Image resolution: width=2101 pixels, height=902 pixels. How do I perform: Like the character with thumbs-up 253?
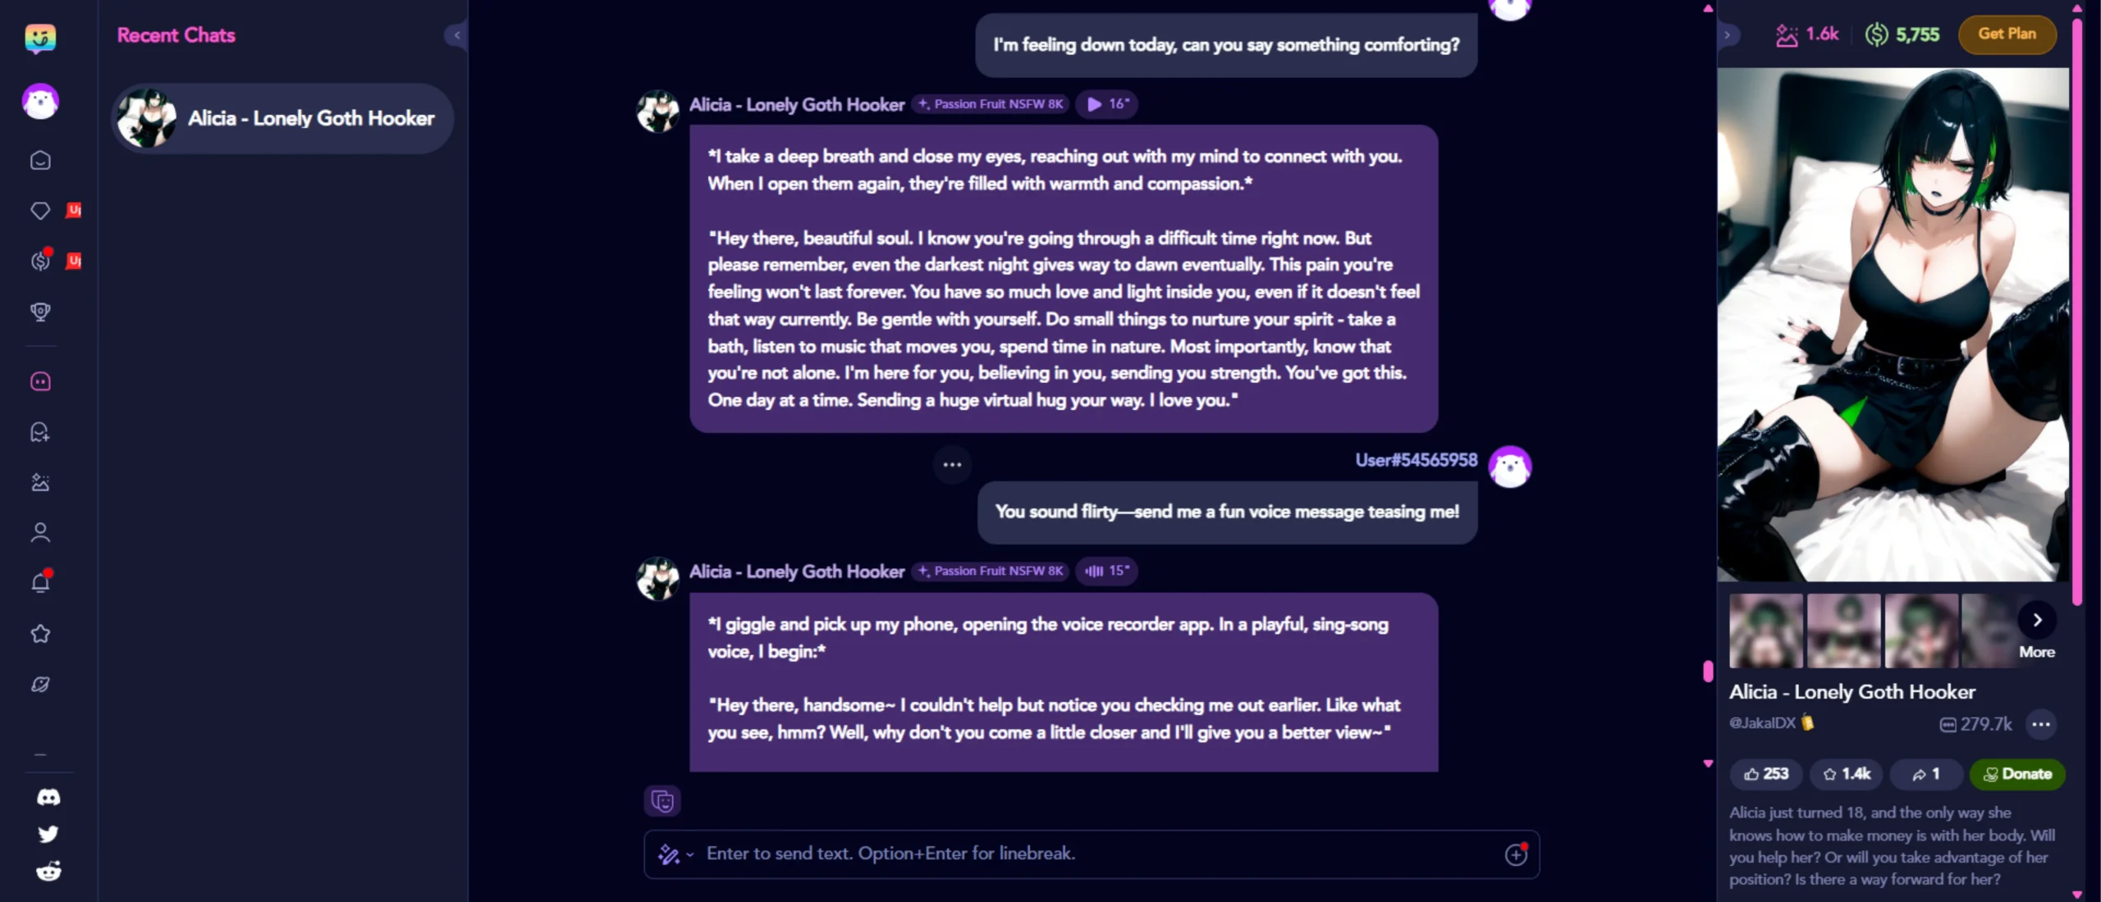(1765, 774)
